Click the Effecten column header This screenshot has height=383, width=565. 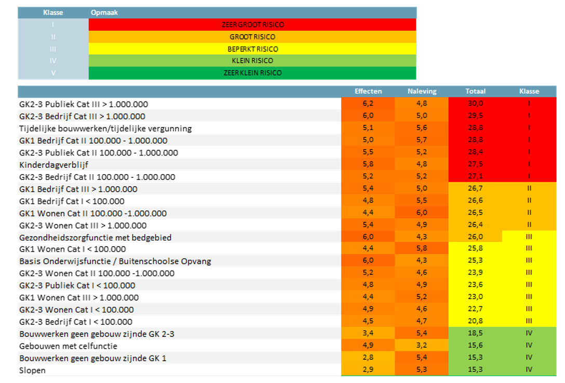(x=368, y=91)
